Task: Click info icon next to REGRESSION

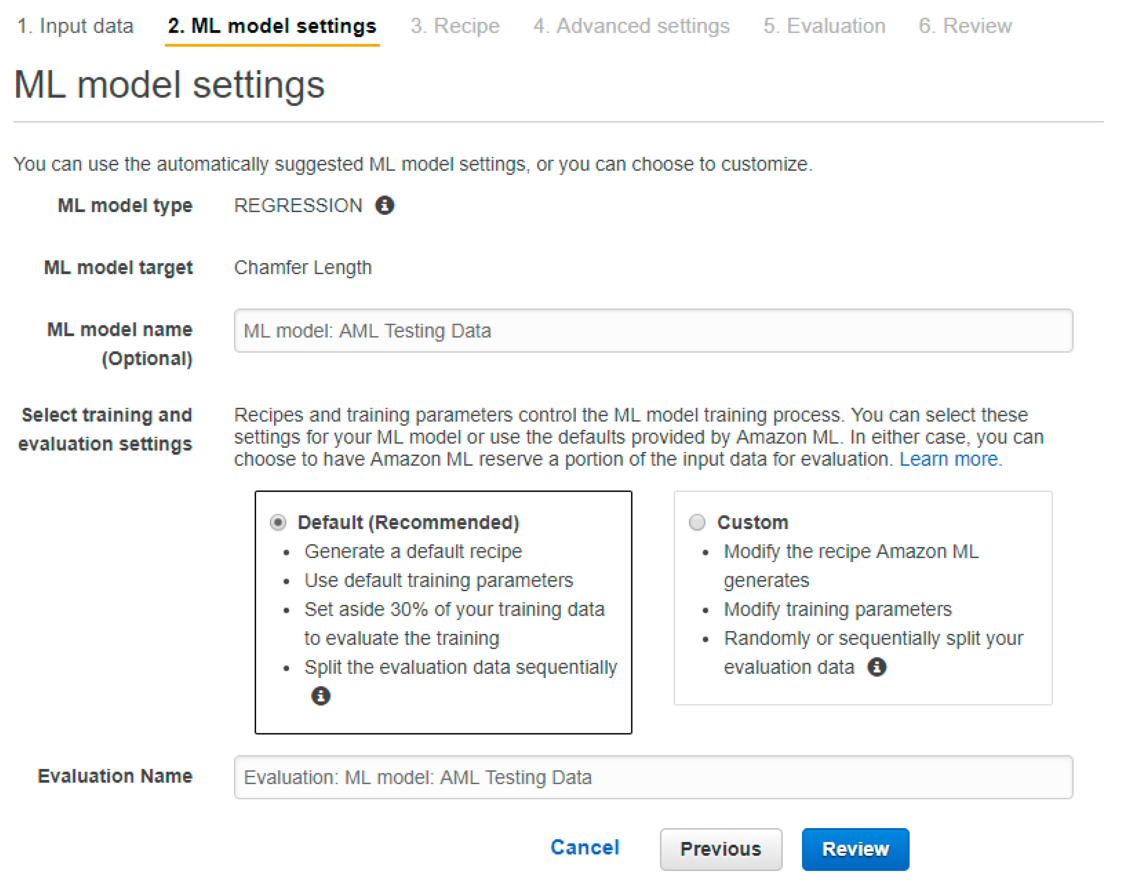Action: [384, 205]
